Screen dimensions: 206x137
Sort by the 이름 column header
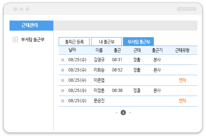[x=99, y=50]
